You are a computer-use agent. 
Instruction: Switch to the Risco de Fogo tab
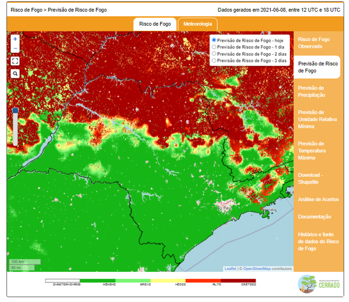[155, 24]
